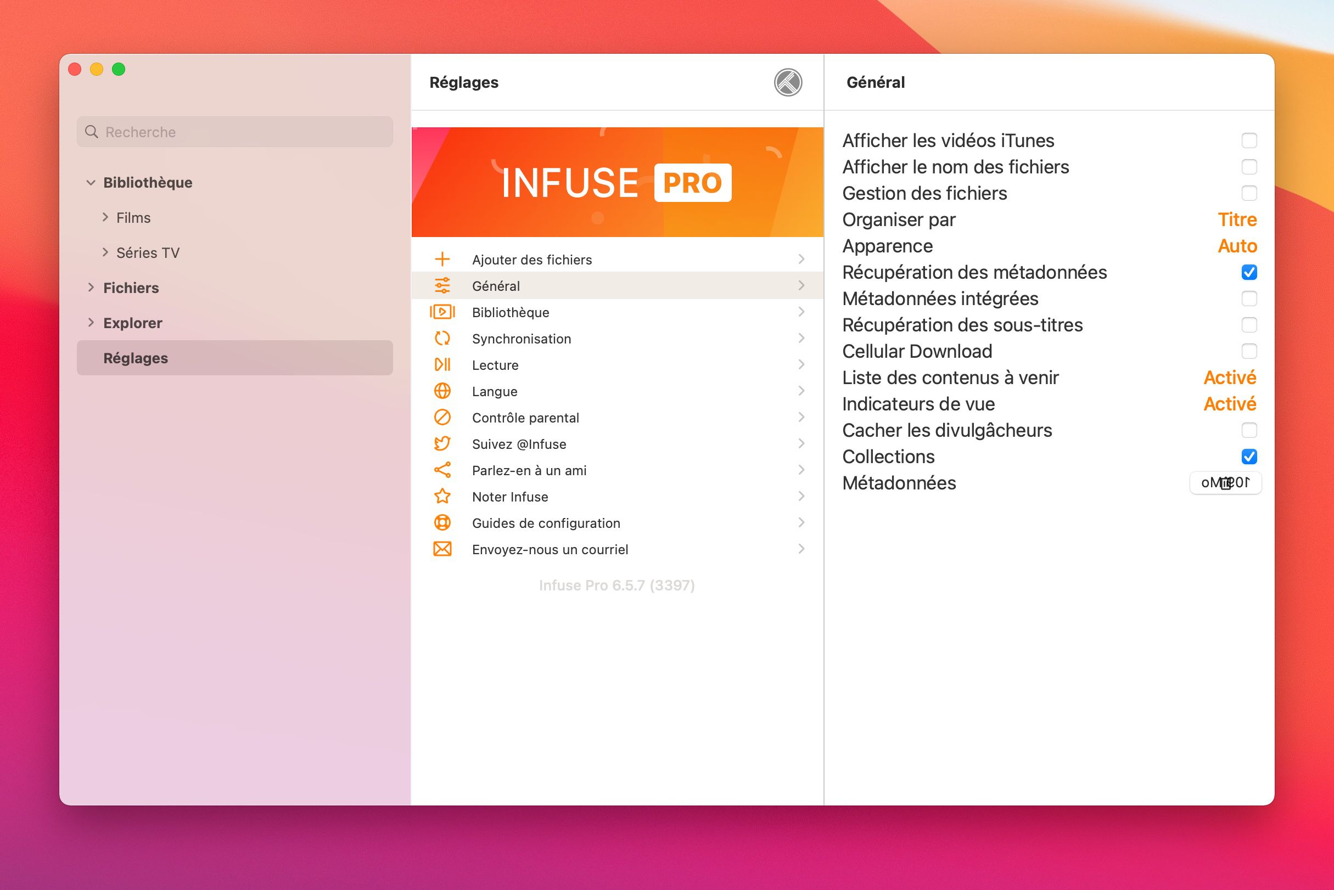Select Réglages in the sidebar
Viewport: 1334px width, 890px height.
pos(135,358)
